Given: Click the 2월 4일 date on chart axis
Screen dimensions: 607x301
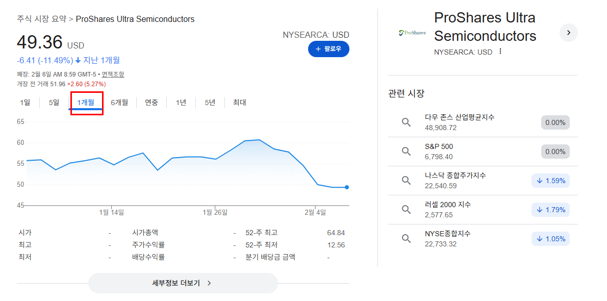Looking at the screenshot, I should coord(316,212).
